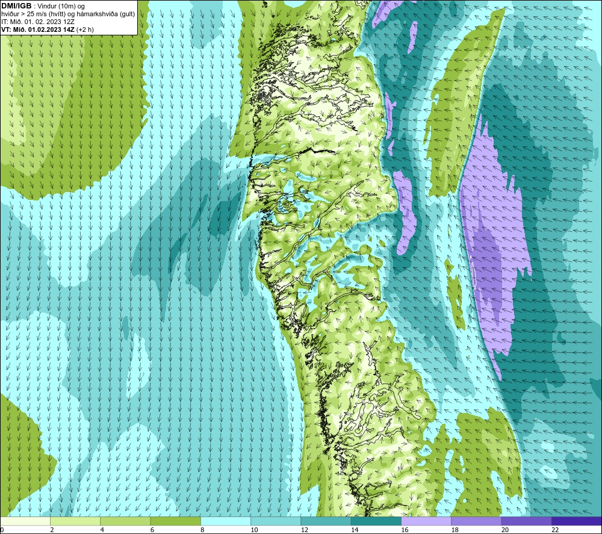Image resolution: width=602 pixels, height=534 pixels.
Task: Click the scale label "16"
Action: pyautogui.click(x=405, y=530)
